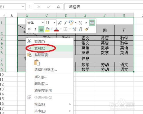The height and width of the screenshot is (114, 143).
Task: Toggle Merge and Center button
Action: point(92,23)
